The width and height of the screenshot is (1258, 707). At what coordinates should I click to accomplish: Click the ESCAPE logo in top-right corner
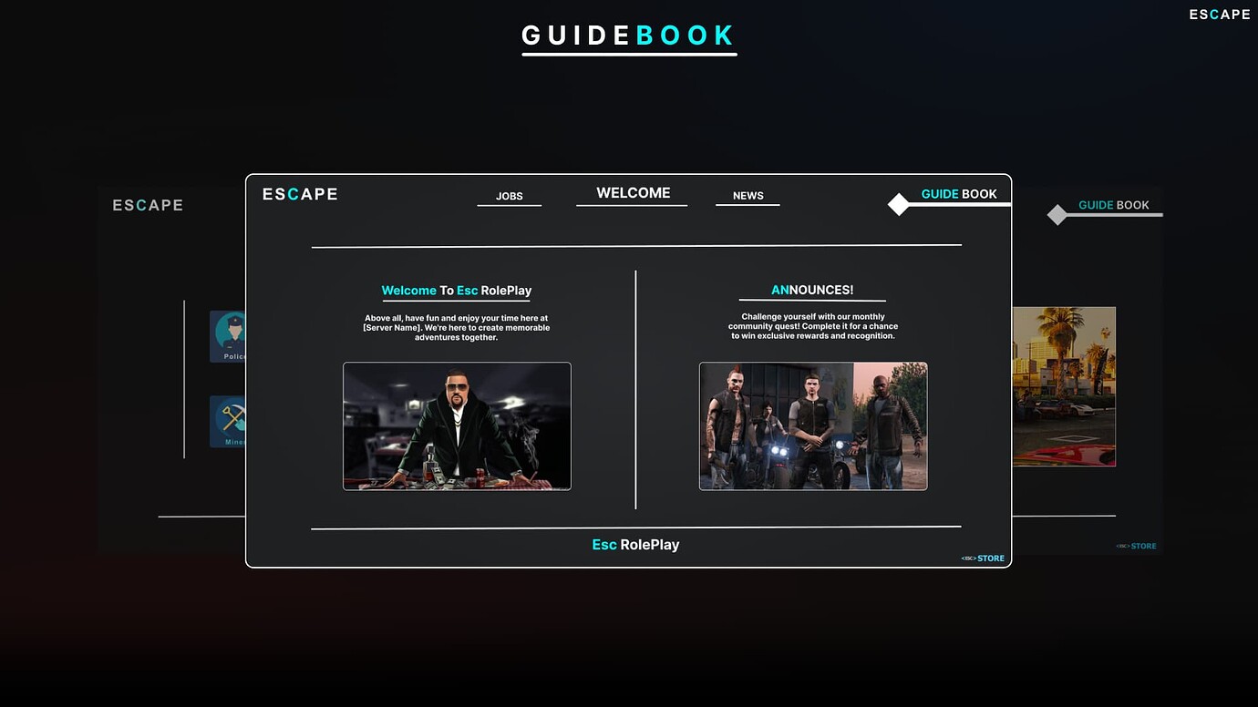[1219, 15]
